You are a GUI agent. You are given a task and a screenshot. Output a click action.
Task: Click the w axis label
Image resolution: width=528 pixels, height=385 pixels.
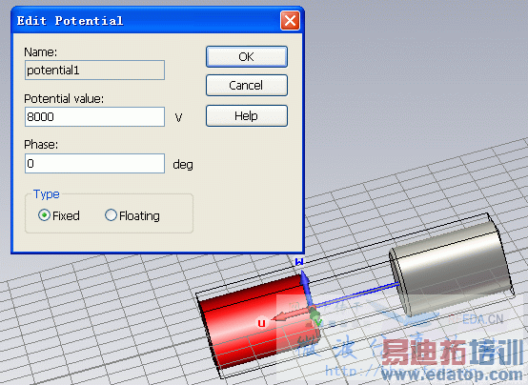tap(299, 262)
